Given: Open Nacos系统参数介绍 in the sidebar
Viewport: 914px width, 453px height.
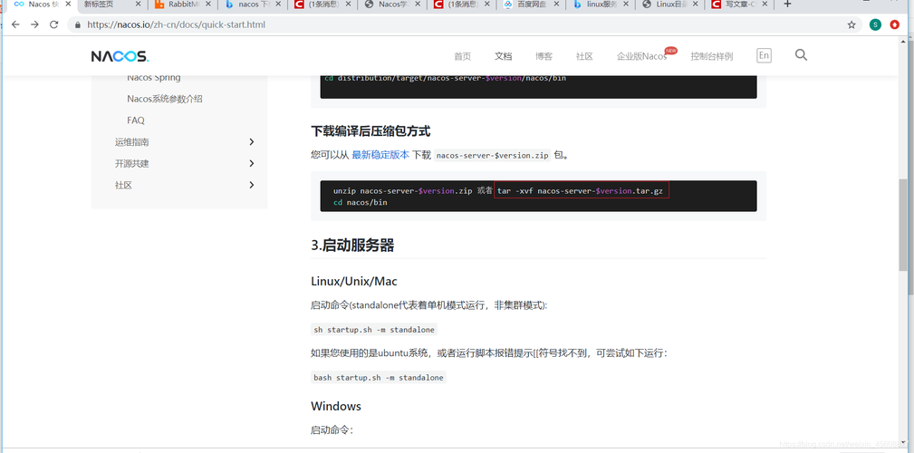Looking at the screenshot, I should coord(165,99).
